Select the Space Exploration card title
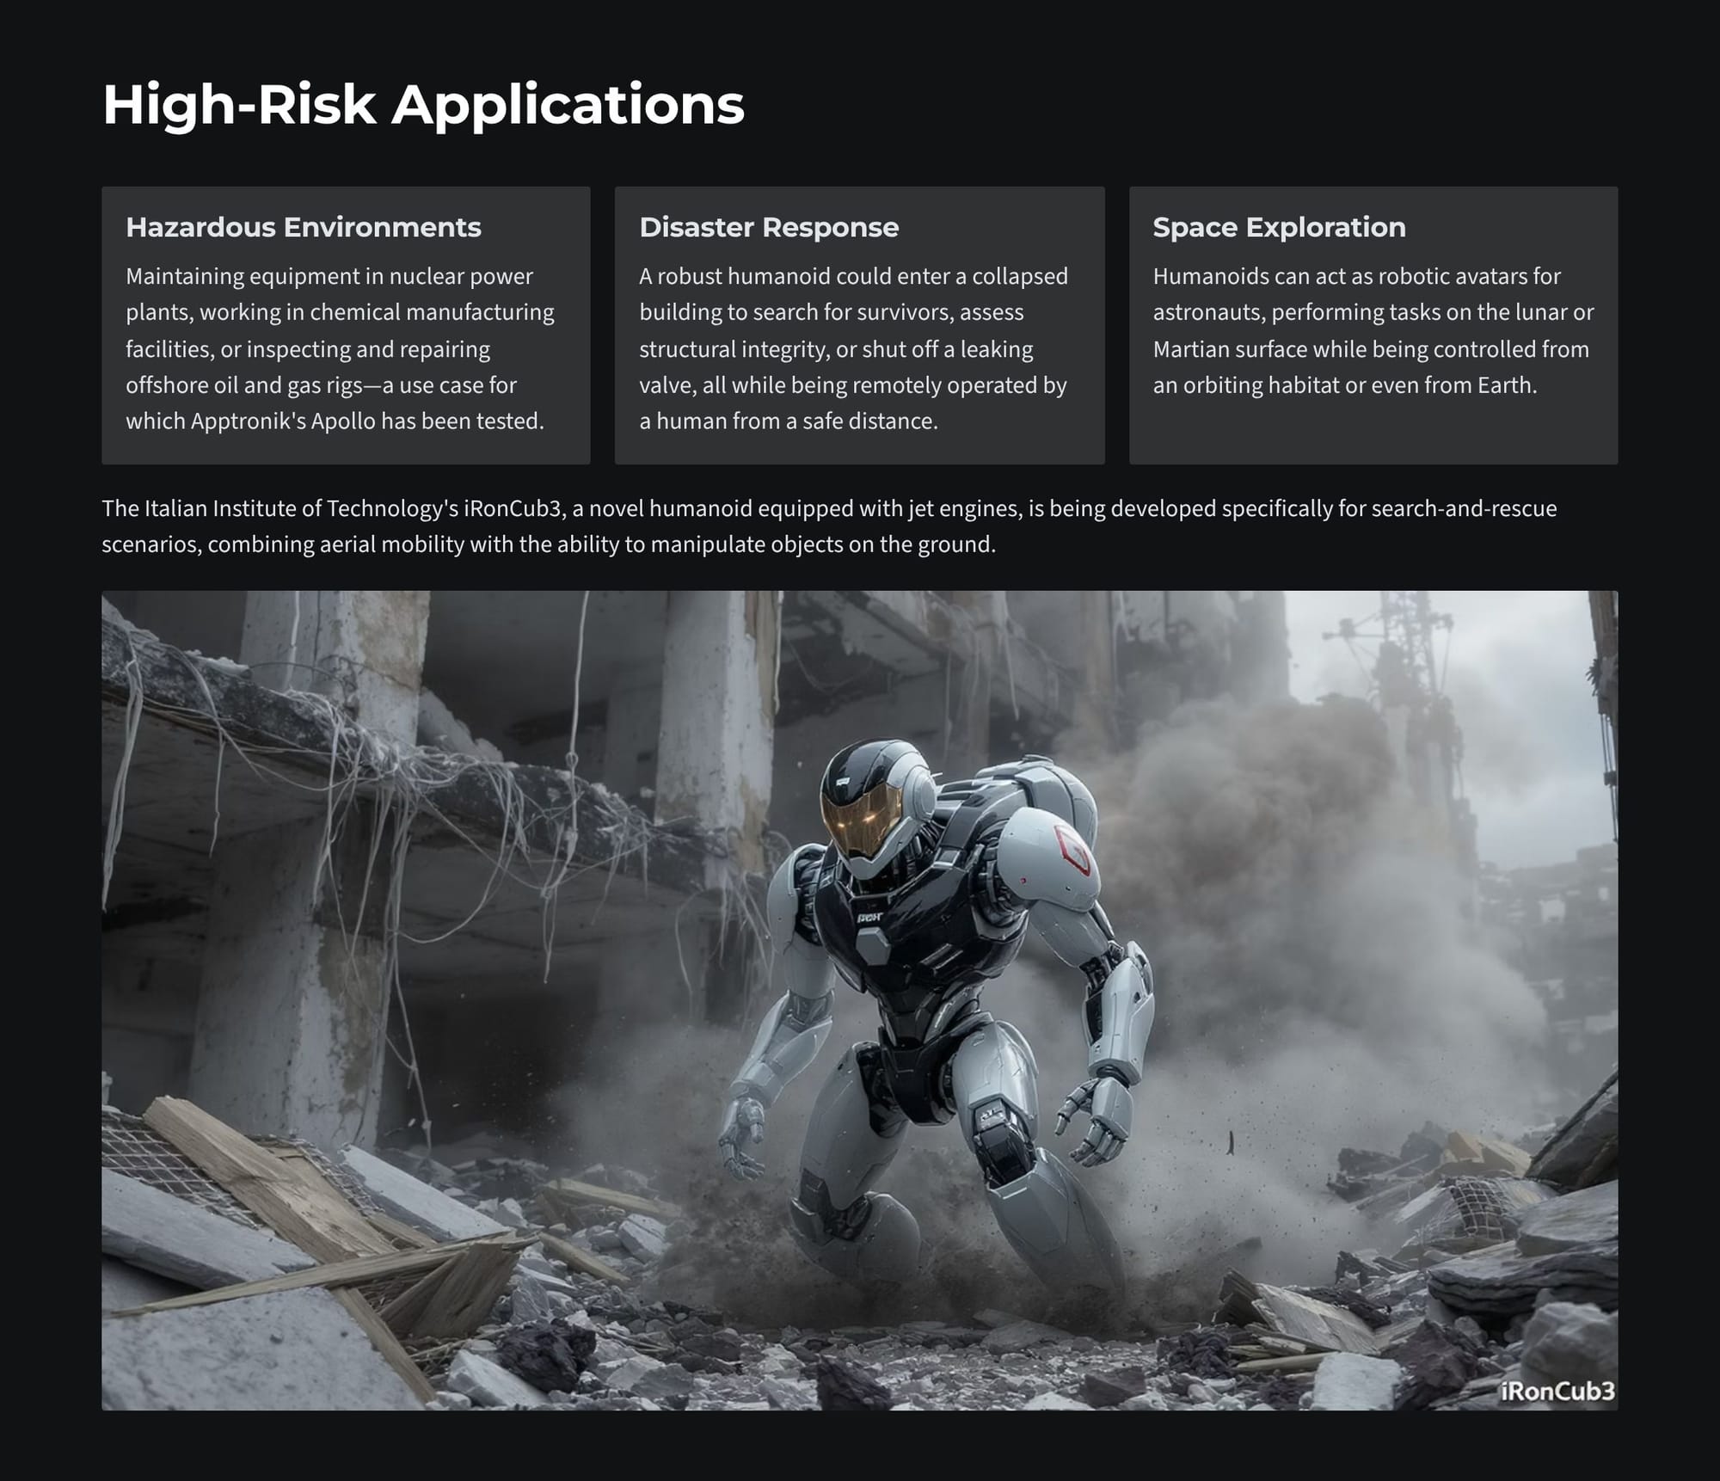 (1279, 227)
